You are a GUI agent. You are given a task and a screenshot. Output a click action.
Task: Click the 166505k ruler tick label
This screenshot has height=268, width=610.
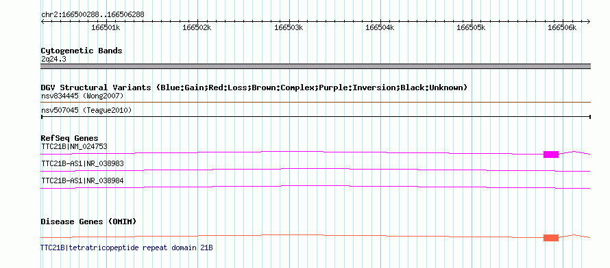click(471, 28)
